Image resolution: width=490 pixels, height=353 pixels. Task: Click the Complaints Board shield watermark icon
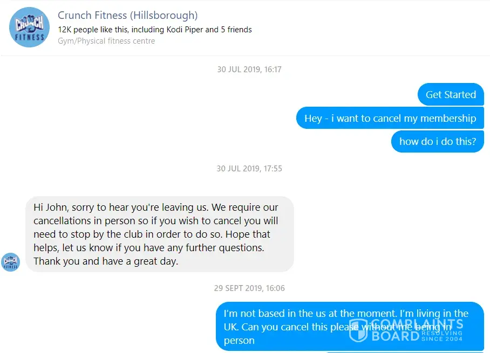pos(358,330)
